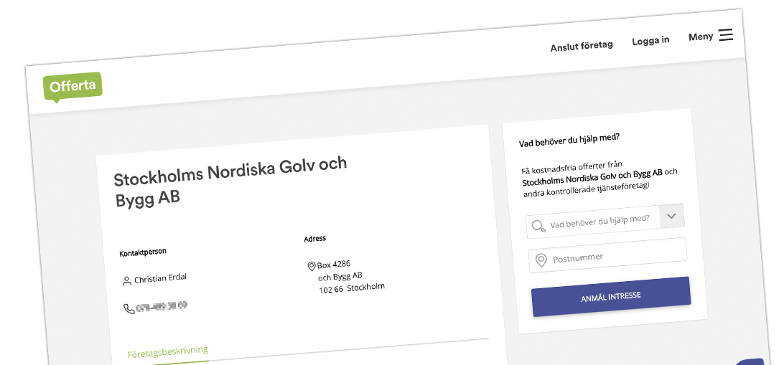The image size is (784, 365).
Task: Click the magnifier icon in service search
Action: click(x=538, y=226)
